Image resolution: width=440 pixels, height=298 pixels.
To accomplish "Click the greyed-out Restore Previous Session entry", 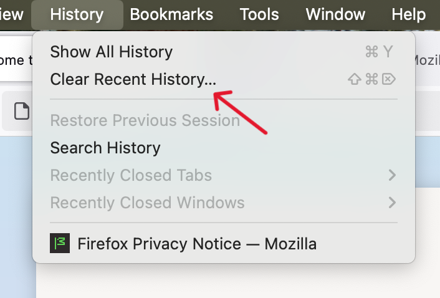I will (145, 120).
